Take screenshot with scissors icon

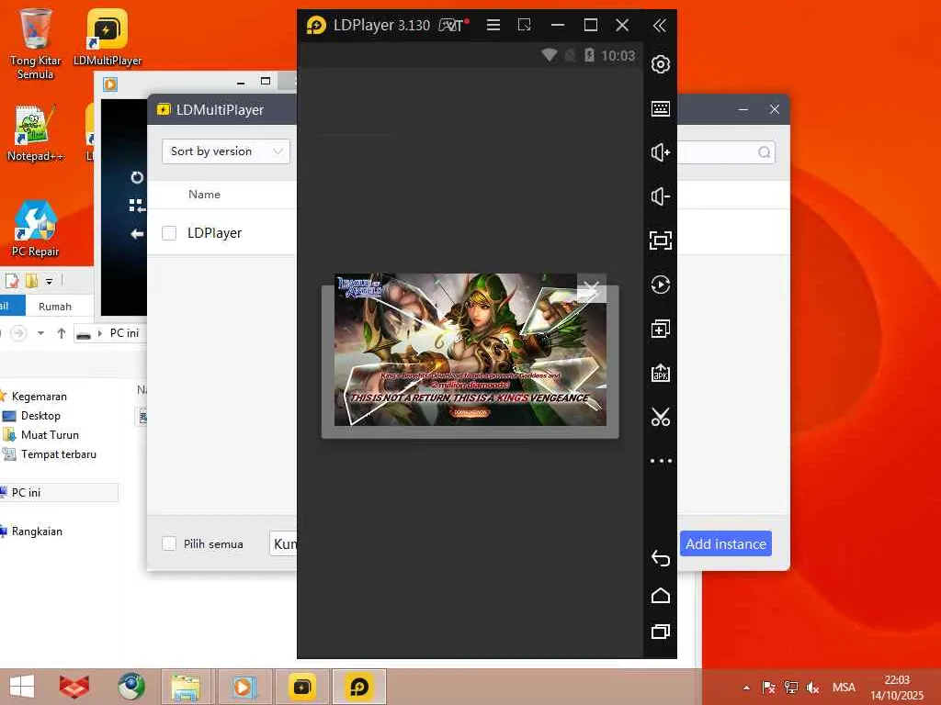pyautogui.click(x=660, y=417)
